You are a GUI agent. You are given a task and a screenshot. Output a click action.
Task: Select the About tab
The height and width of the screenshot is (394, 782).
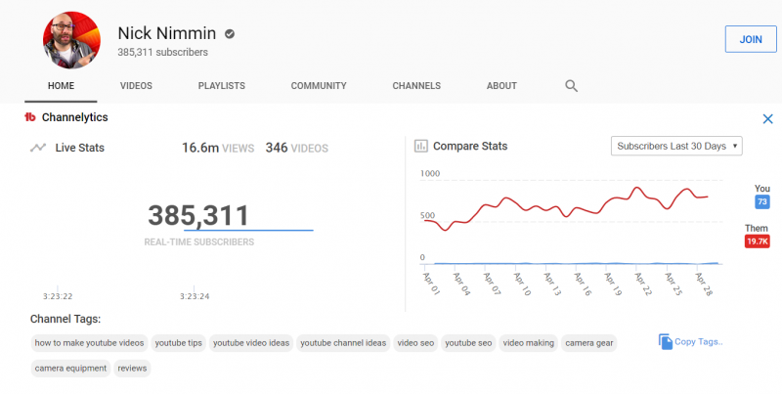(x=501, y=86)
